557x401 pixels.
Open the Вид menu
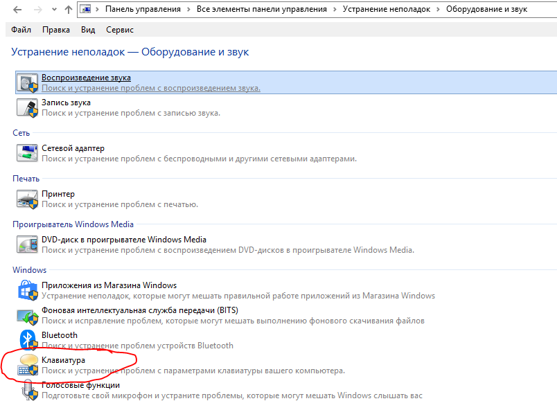[x=88, y=30]
